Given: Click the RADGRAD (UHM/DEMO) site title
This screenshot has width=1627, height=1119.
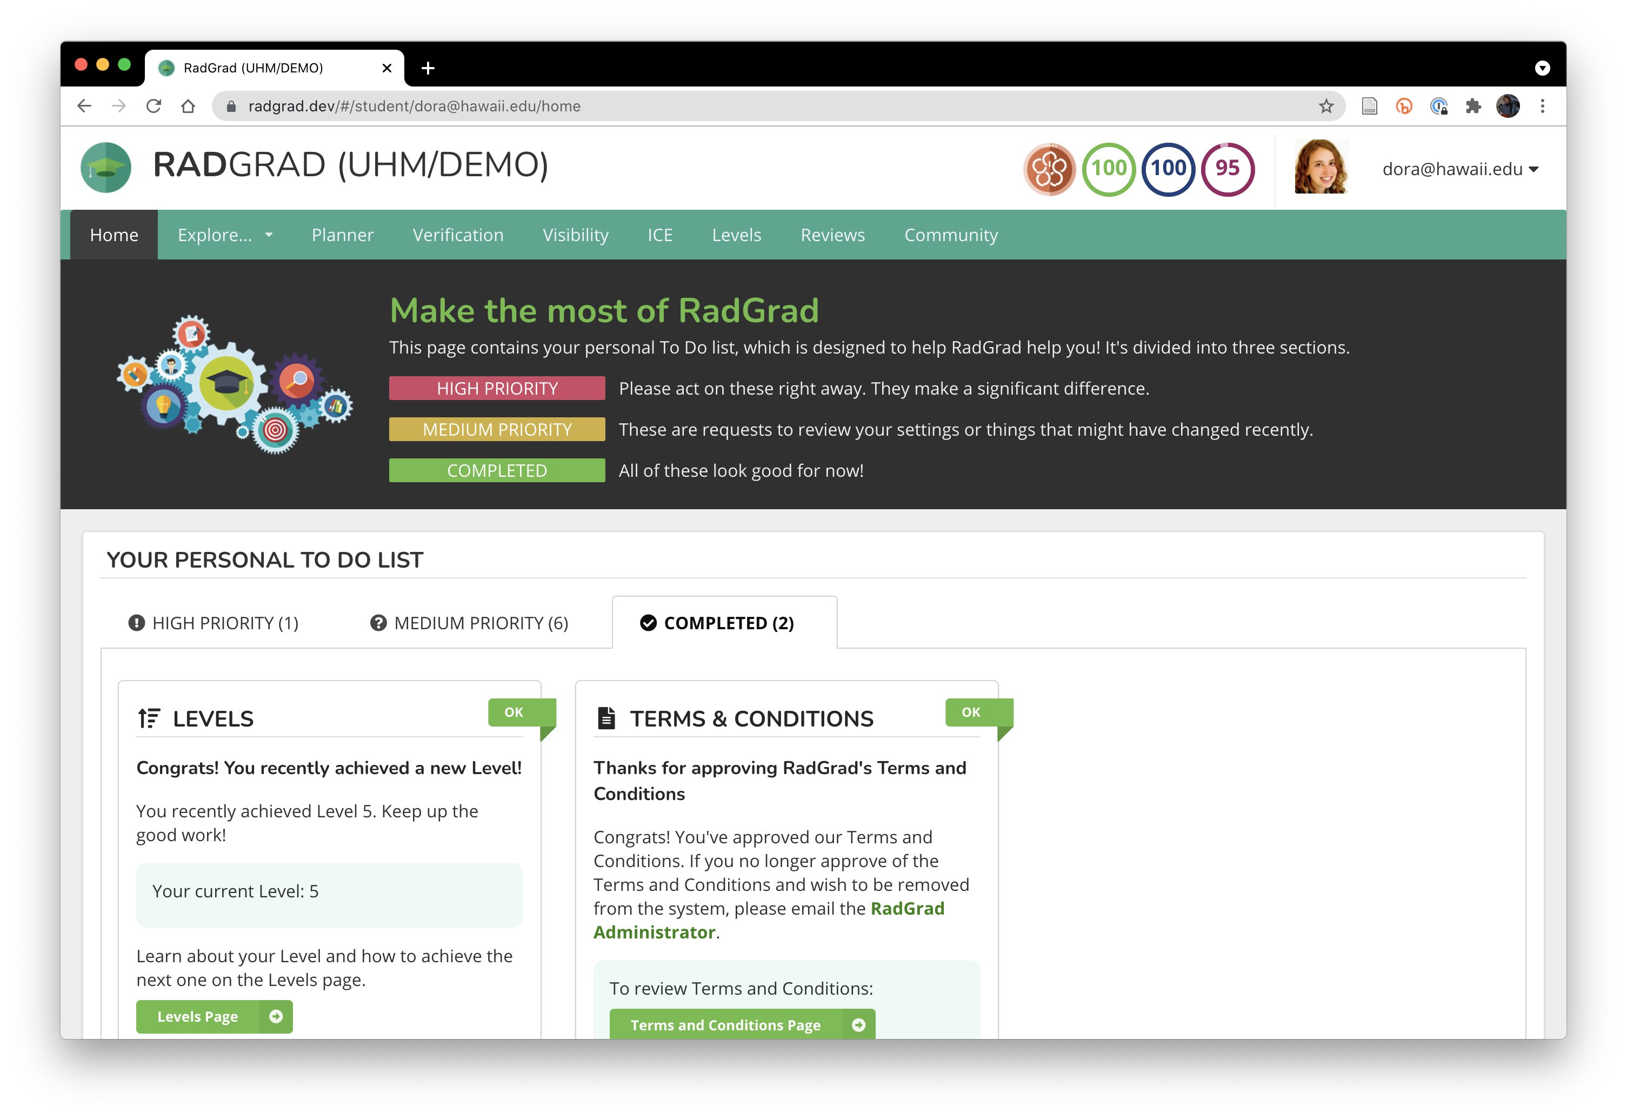Looking at the screenshot, I should point(350,165).
